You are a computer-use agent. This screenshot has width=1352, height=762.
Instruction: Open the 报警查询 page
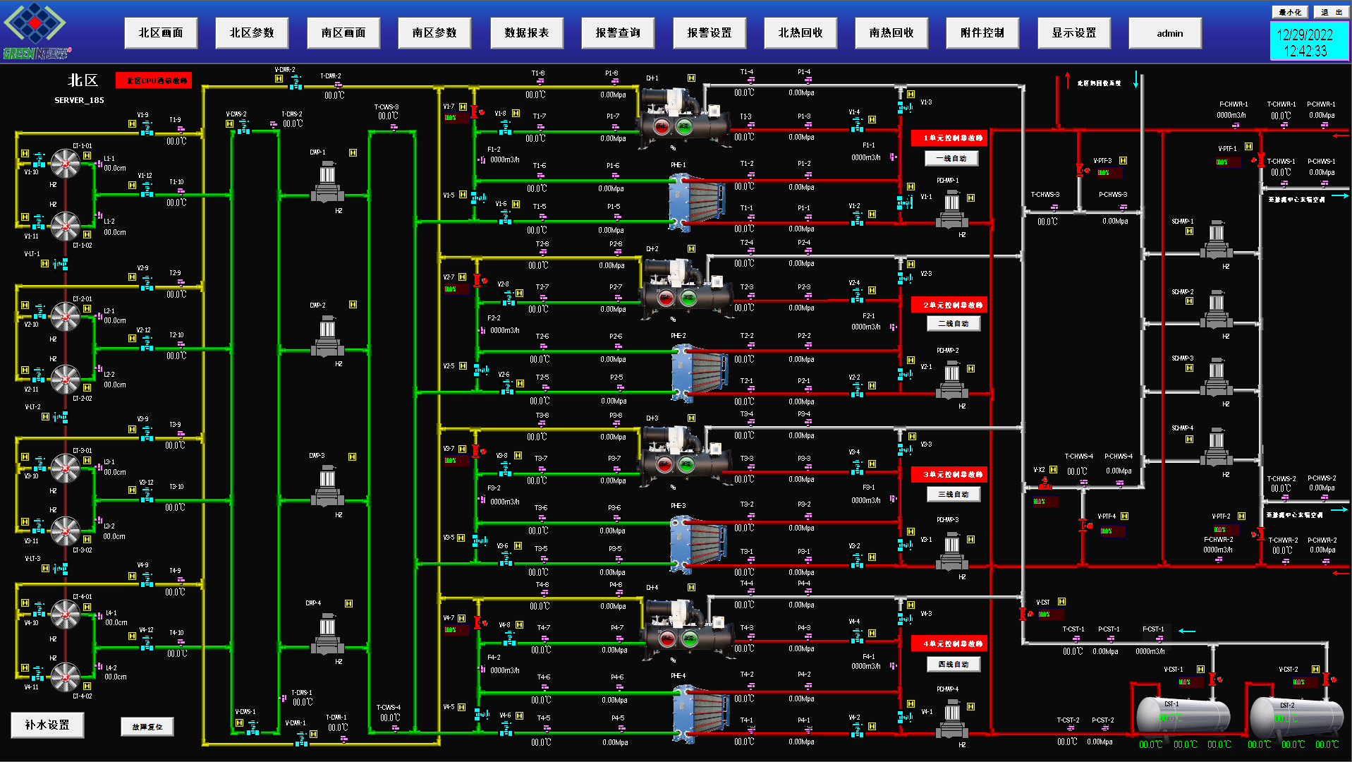618,33
